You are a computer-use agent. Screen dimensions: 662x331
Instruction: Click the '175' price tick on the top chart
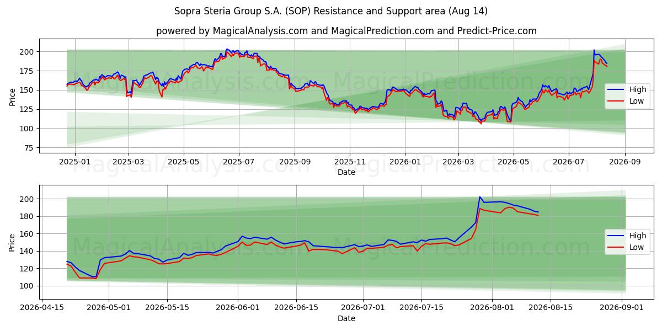[28, 71]
